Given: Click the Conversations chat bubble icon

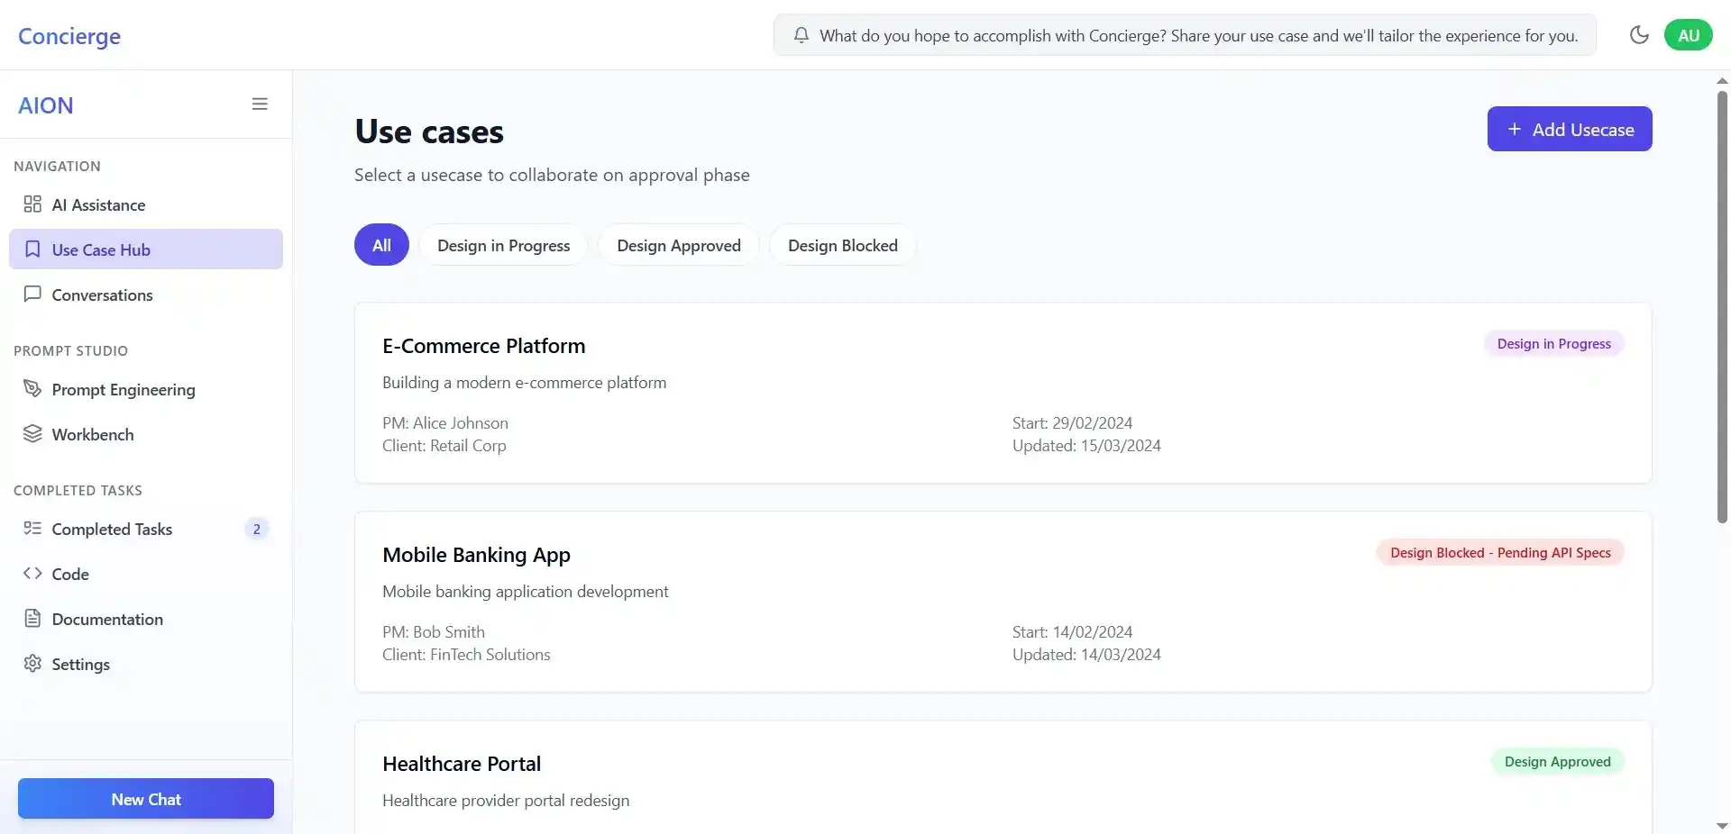Looking at the screenshot, I should pos(32,295).
